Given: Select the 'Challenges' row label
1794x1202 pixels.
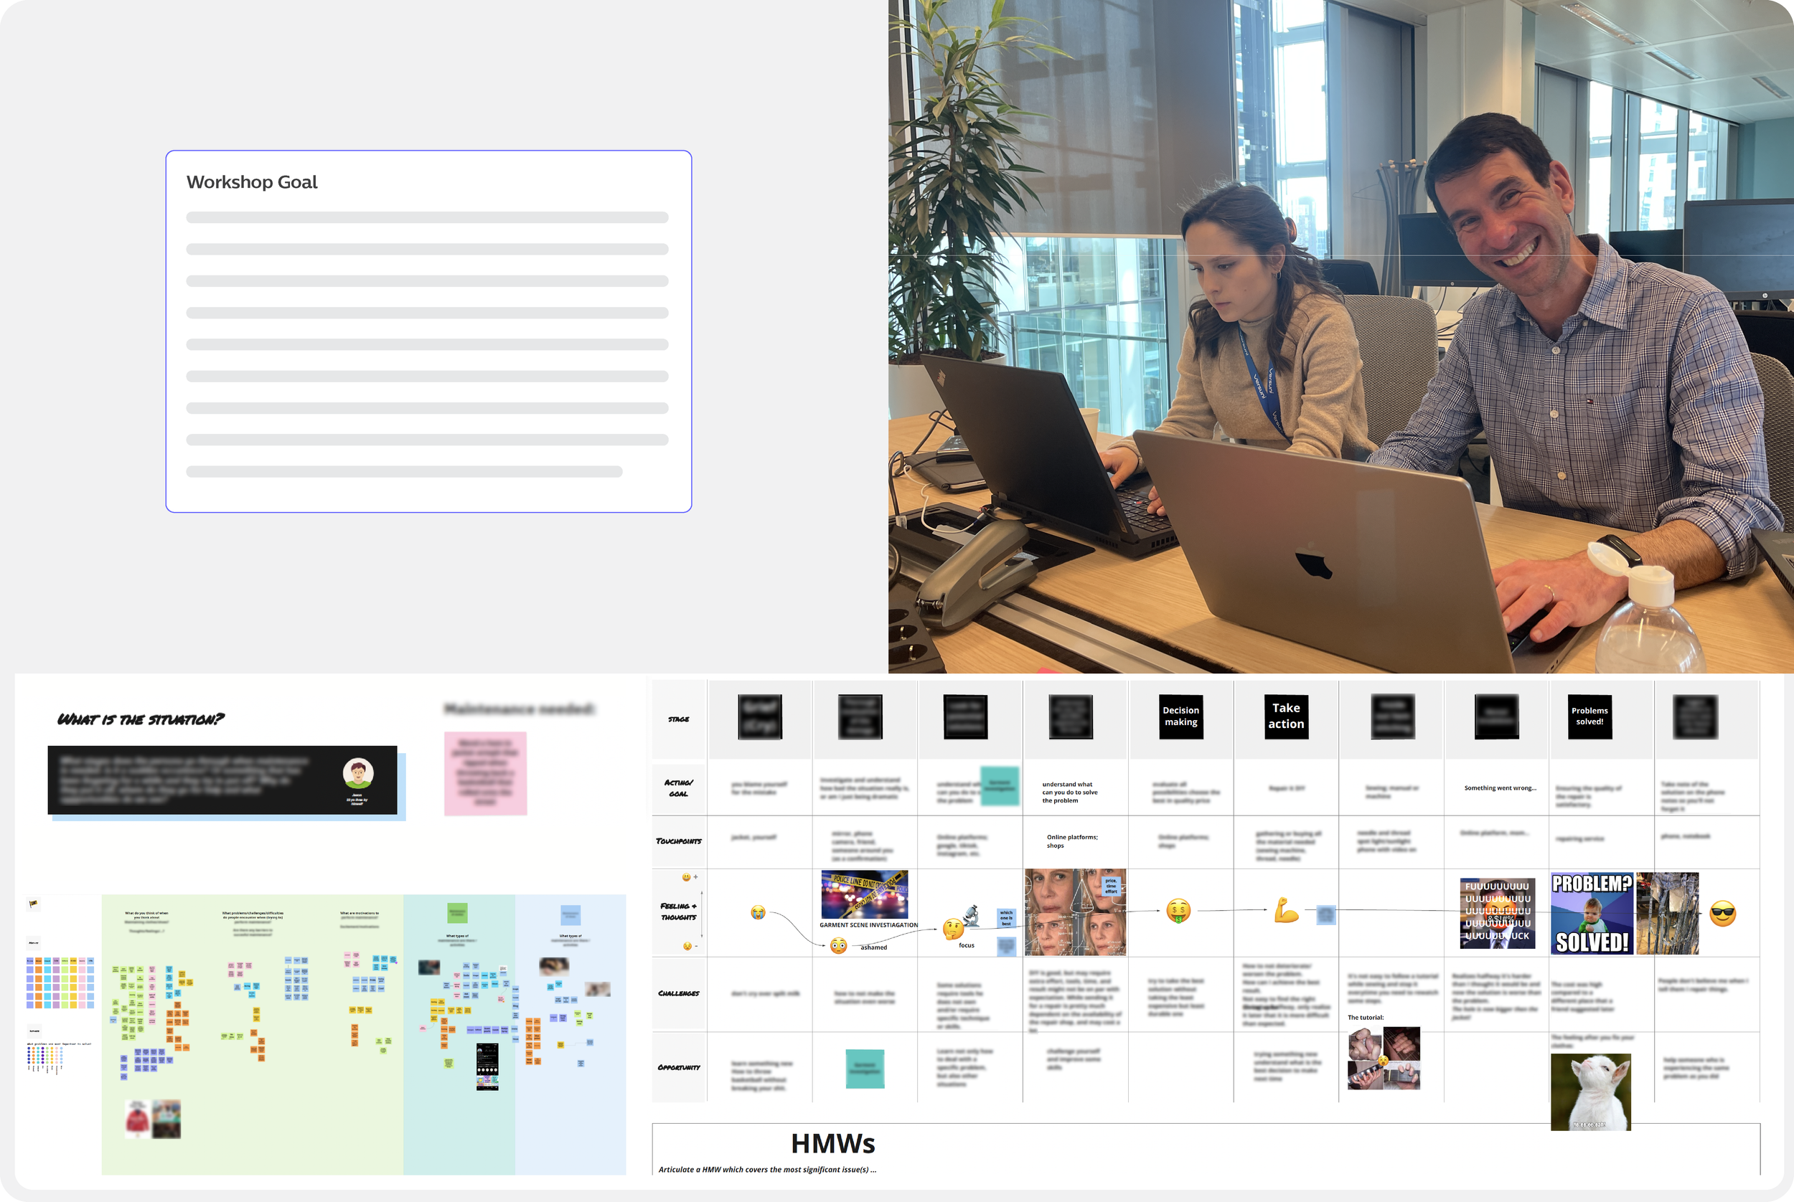Looking at the screenshot, I should [x=678, y=993].
